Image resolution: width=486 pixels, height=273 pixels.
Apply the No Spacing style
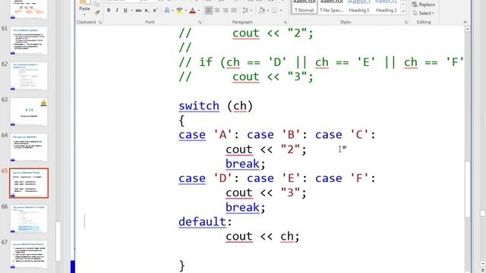[331, 7]
